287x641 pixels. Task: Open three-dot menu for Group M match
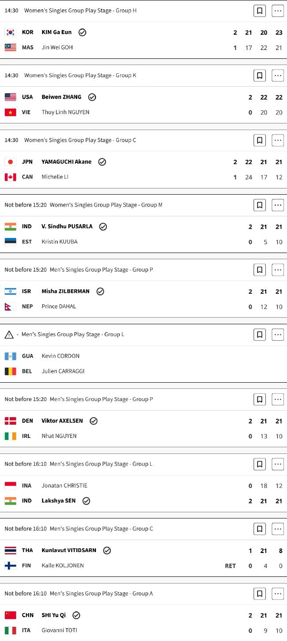[278, 205]
